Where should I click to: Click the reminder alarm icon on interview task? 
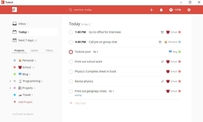click(x=162, y=32)
